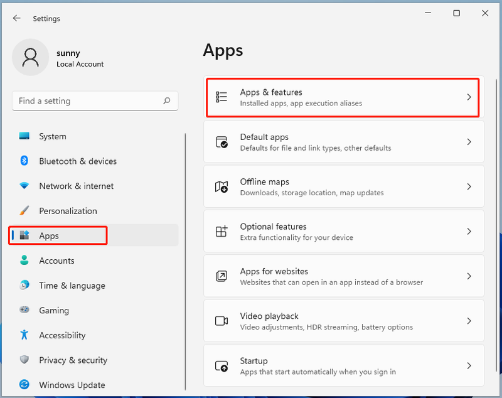Viewport: 502px width, 398px height.
Task: Click the Windows Update sync icon
Action: [24, 385]
